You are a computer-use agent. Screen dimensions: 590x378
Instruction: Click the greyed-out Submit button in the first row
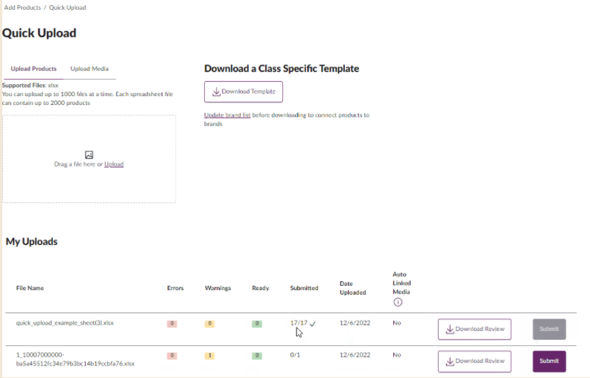click(x=549, y=330)
